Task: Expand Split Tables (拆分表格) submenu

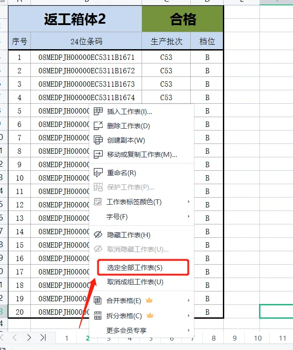Action: click(x=142, y=316)
